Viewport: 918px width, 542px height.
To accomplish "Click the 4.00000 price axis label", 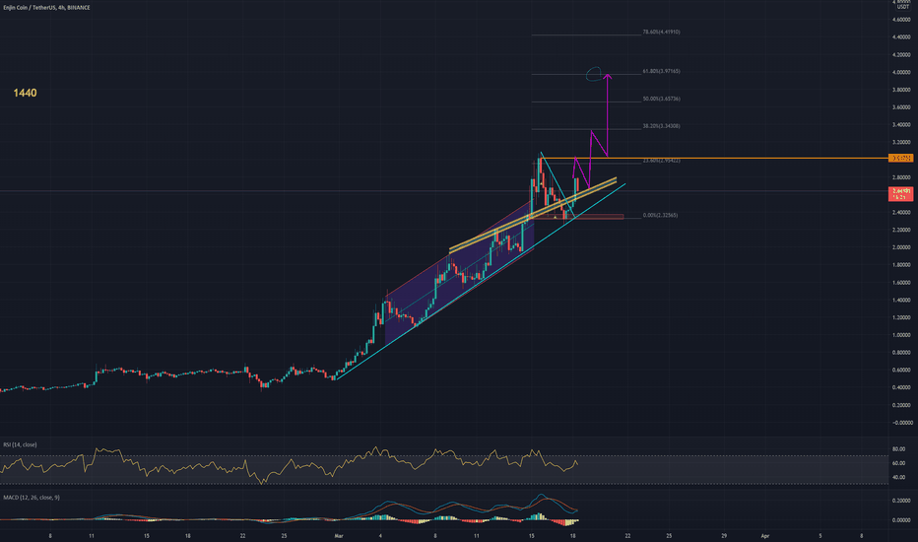I will tap(901, 73).
